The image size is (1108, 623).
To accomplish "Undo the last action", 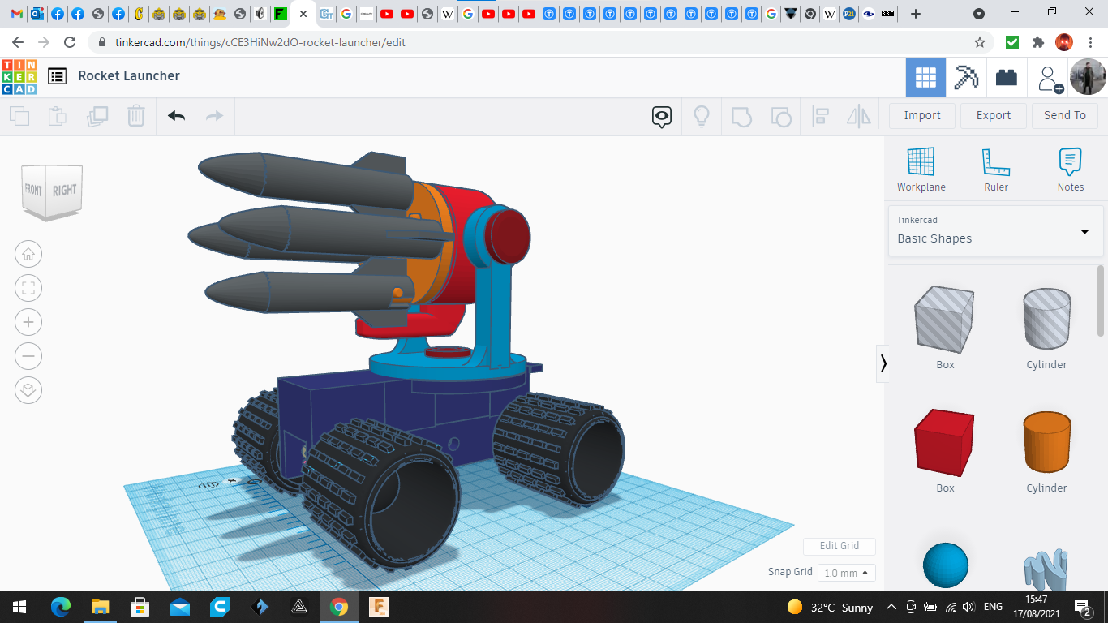I will (175, 116).
